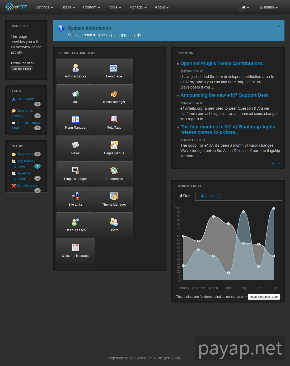Expand the Settings dropdown menu
The image size is (290, 366).
click(44, 7)
